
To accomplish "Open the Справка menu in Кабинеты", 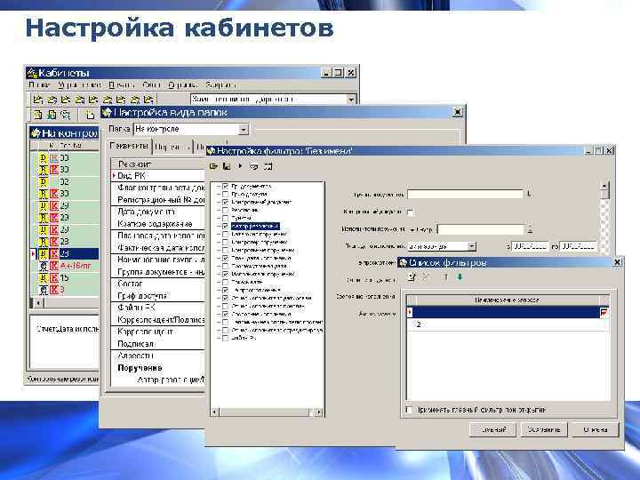I will tap(183, 85).
